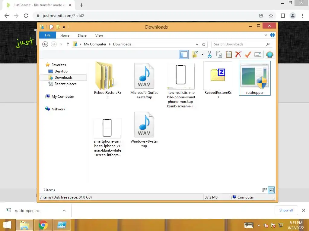Close the Chrome downloads bar
This screenshot has width=309, height=231.
tap(304, 210)
